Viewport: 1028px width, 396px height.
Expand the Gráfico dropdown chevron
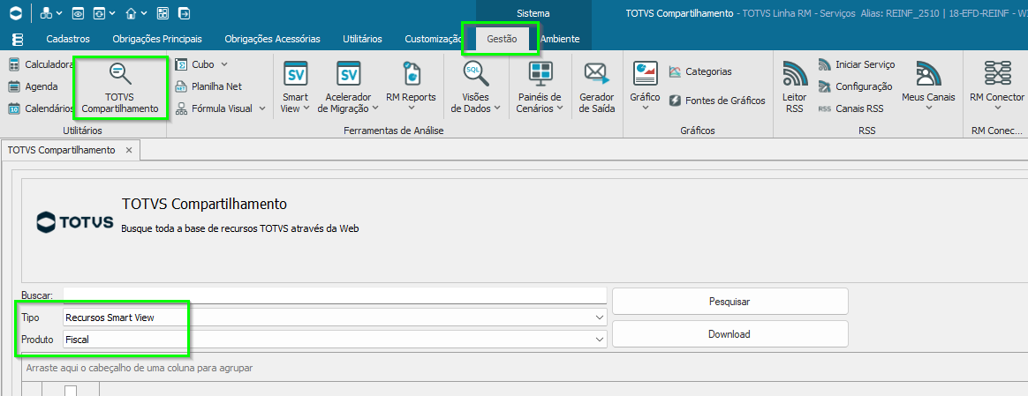coord(645,108)
